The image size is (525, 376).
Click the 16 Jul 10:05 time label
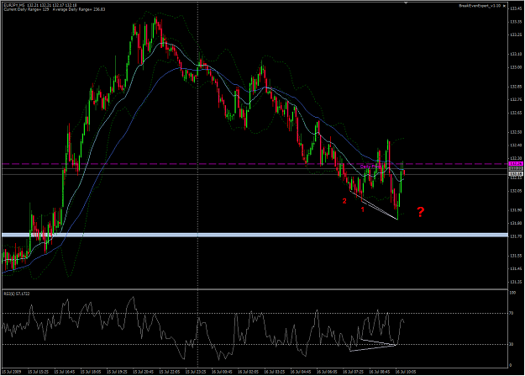(406, 372)
